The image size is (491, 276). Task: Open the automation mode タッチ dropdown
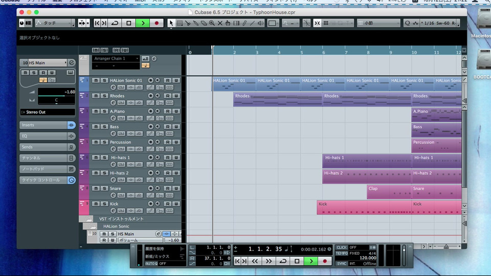tap(55, 23)
